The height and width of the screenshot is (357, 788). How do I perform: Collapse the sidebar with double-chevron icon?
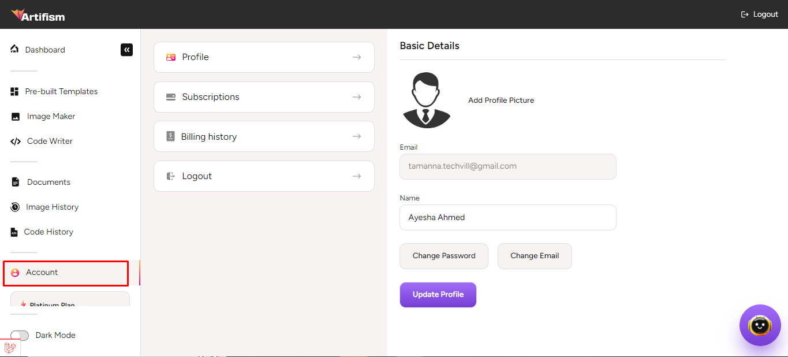pos(126,50)
